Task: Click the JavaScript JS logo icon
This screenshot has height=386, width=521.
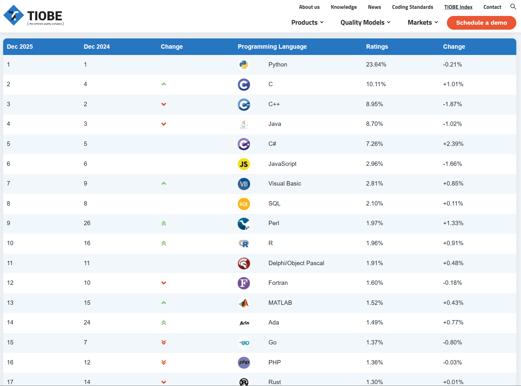Action: pos(244,164)
